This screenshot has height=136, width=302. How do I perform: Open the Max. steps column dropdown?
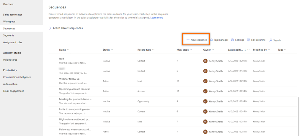point(191,50)
